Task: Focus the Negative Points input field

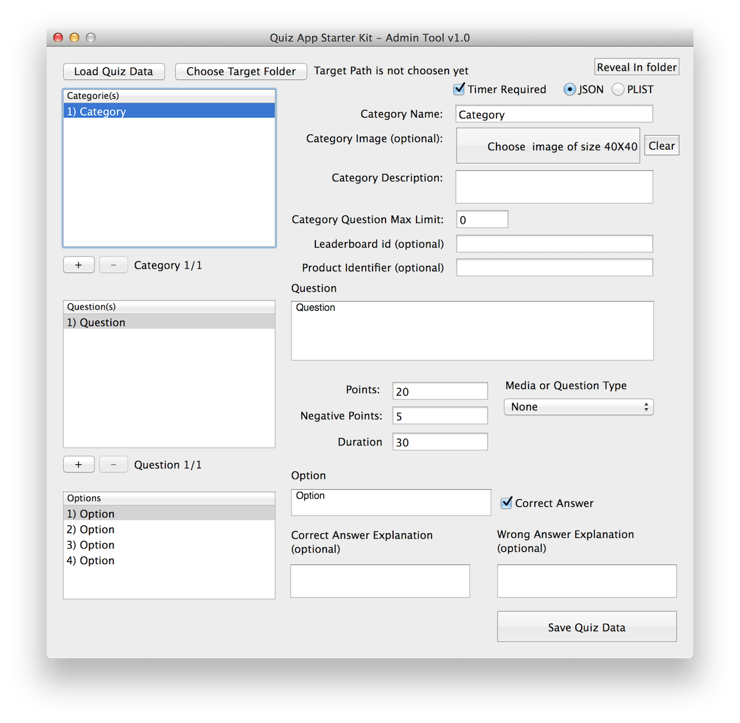Action: pyautogui.click(x=440, y=416)
